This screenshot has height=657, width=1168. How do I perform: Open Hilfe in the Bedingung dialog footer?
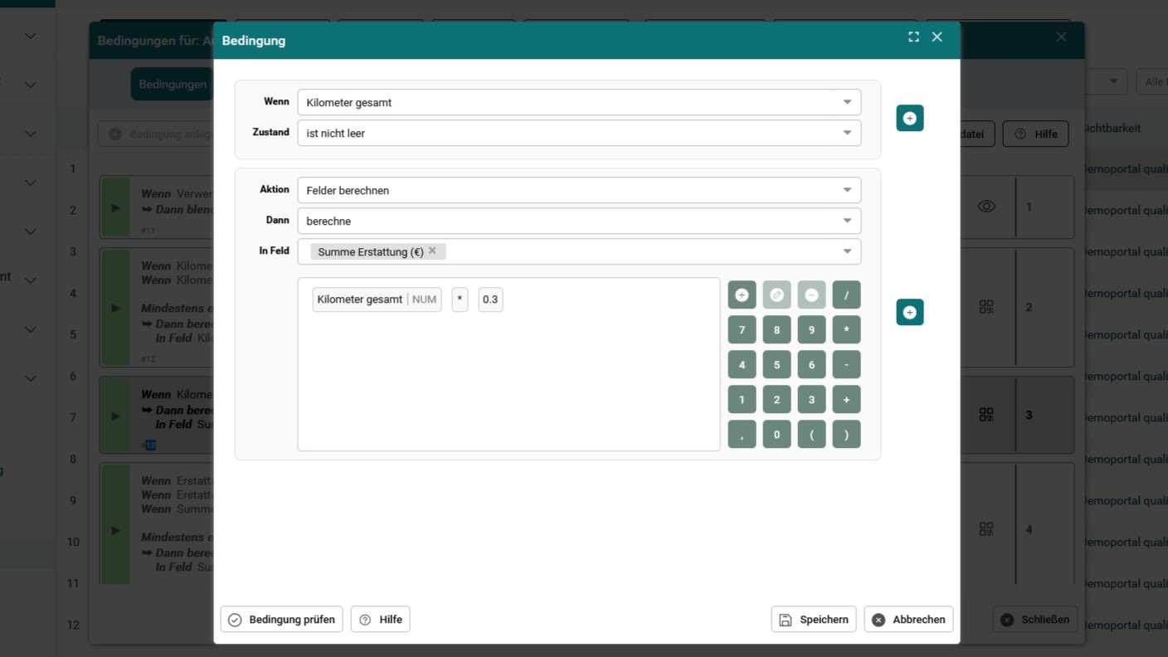click(x=380, y=620)
